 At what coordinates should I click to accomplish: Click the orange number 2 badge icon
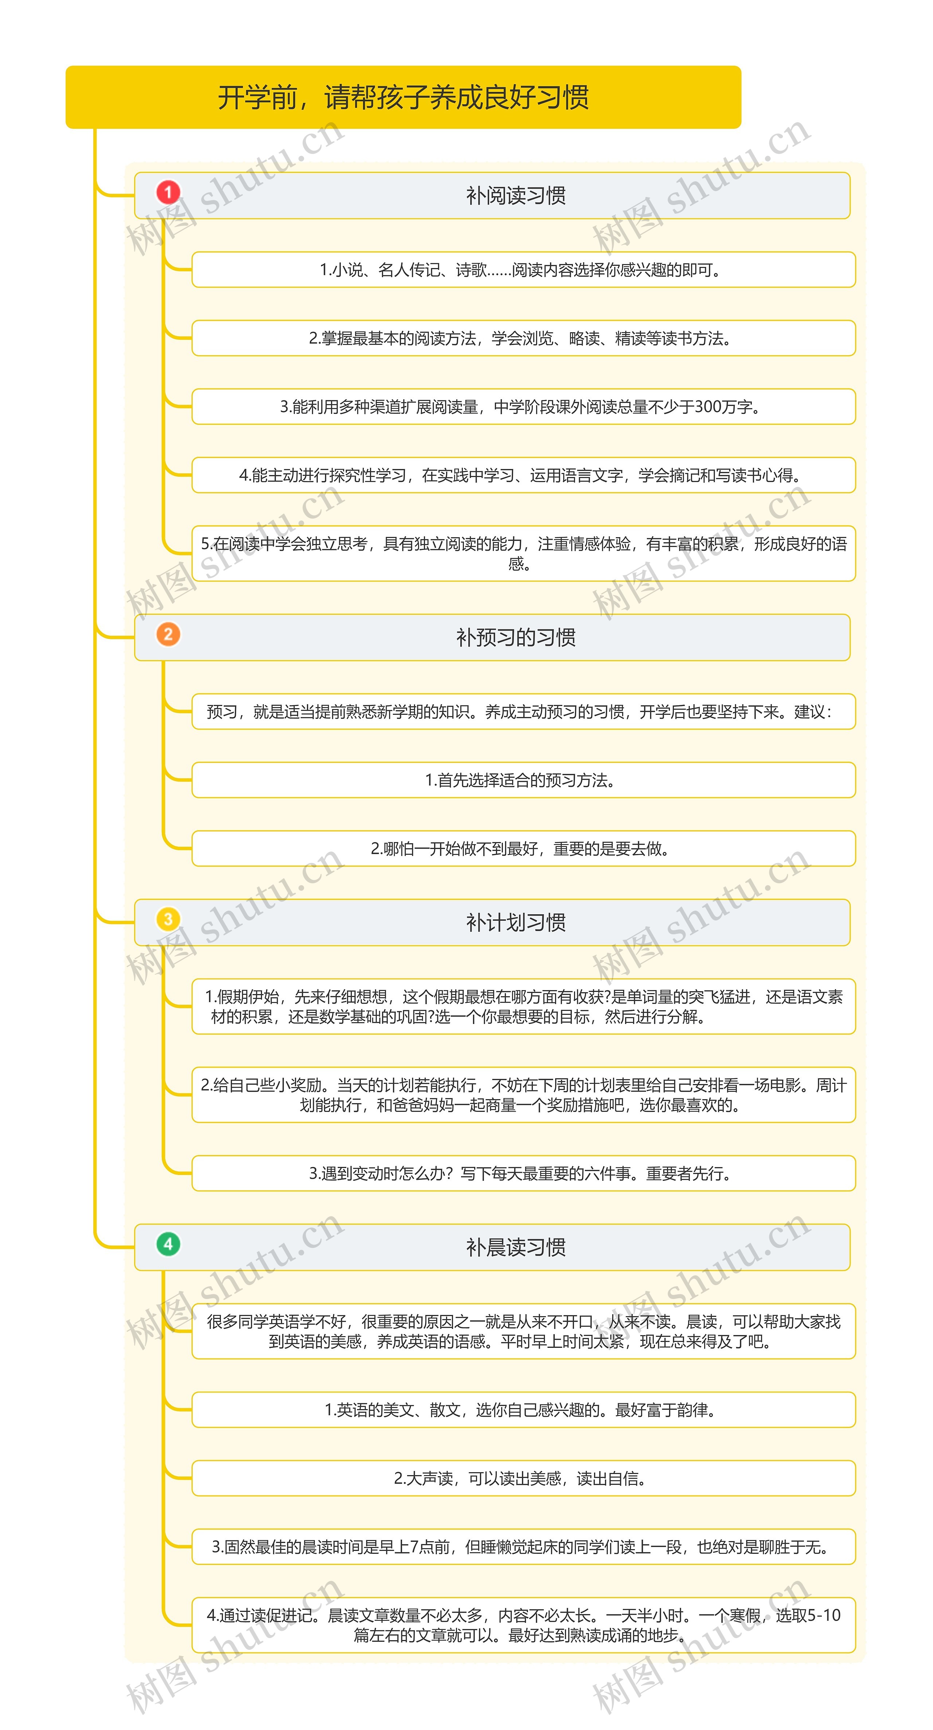168,635
